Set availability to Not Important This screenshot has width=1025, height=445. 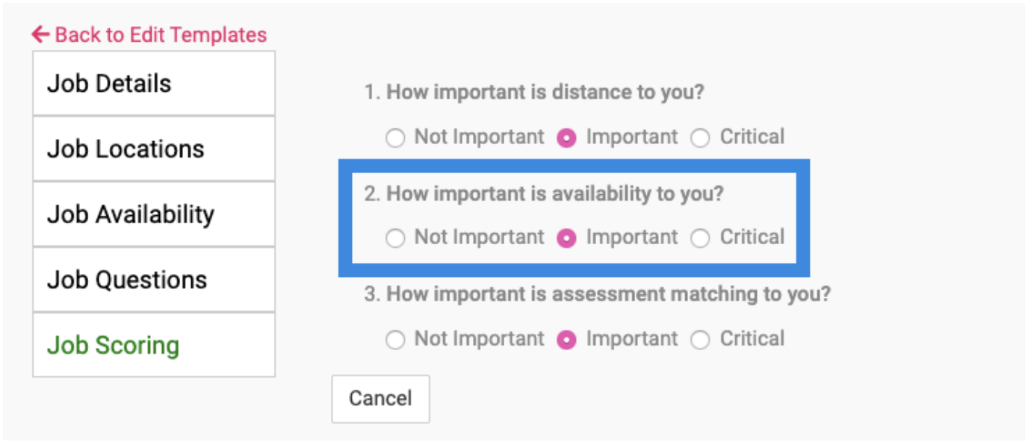point(395,238)
